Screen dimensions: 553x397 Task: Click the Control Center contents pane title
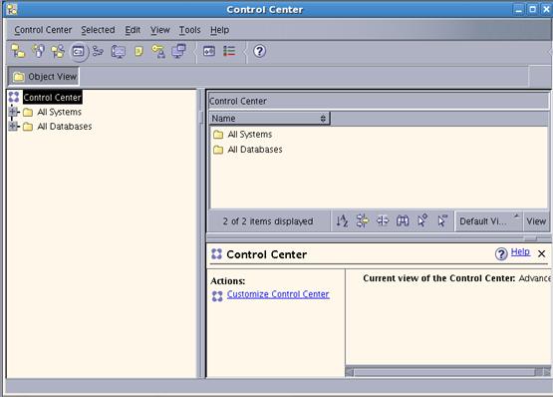[238, 102]
